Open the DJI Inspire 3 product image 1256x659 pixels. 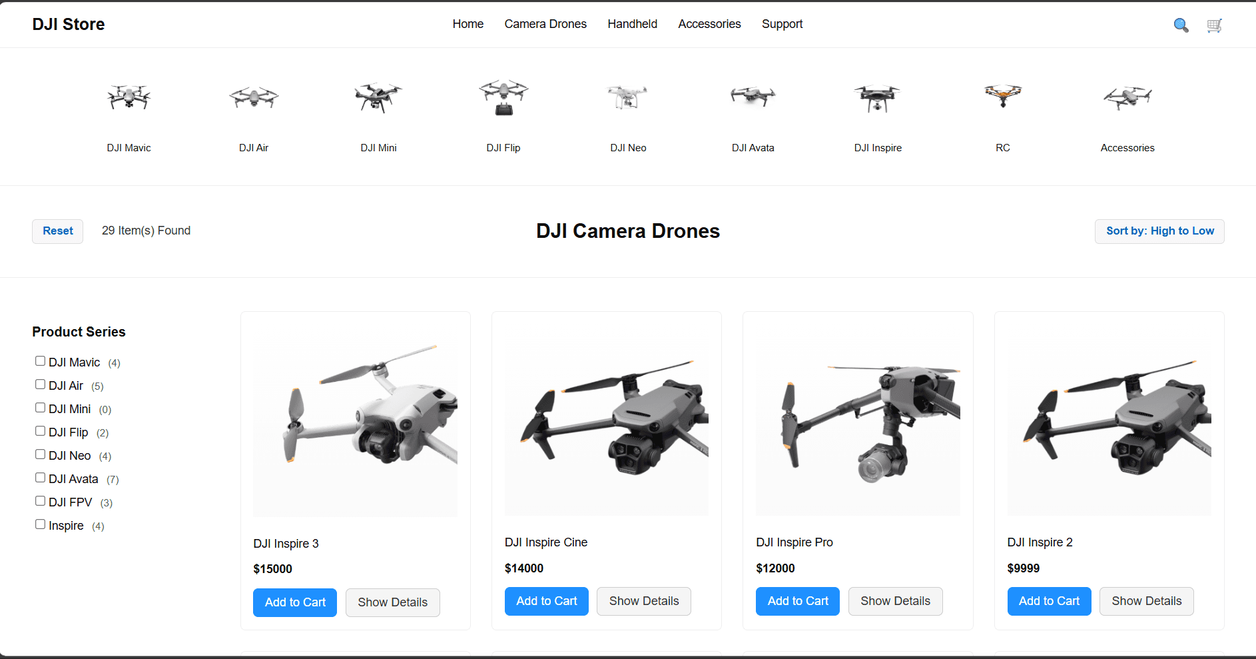pos(356,420)
